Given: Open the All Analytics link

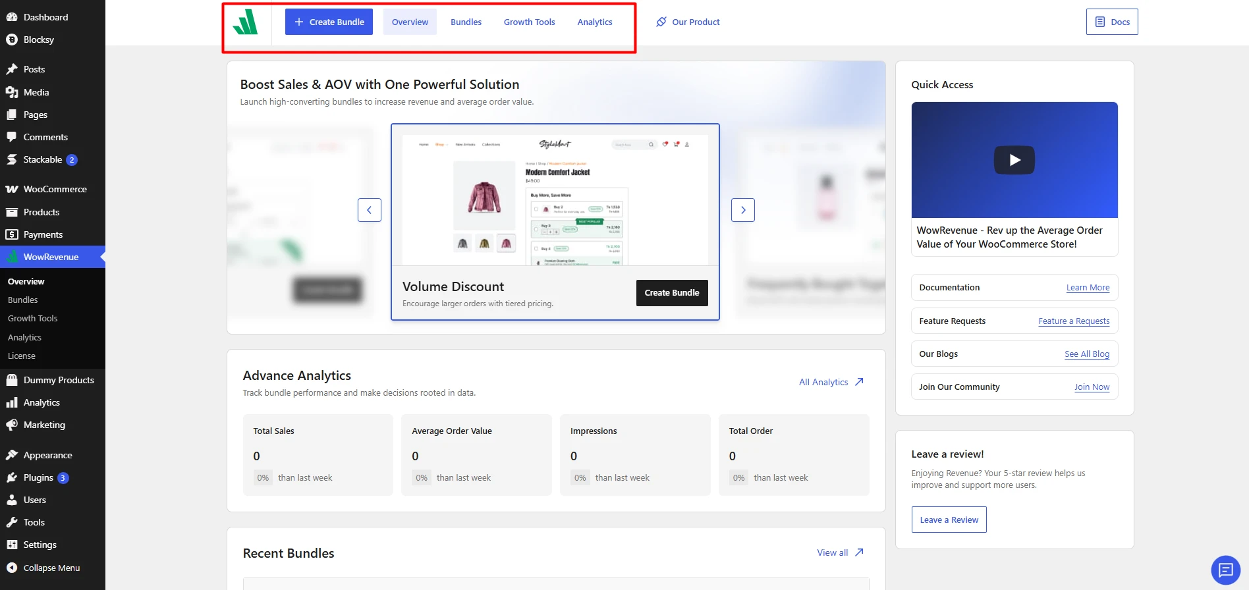Looking at the screenshot, I should 831,382.
